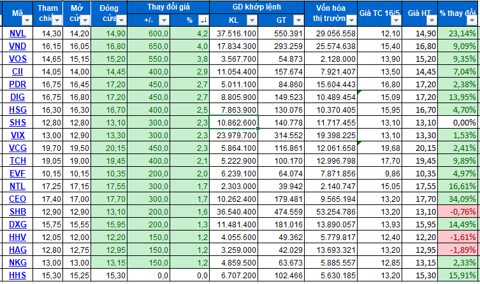
Task: Open the NTL ticker link
Action: tap(17, 186)
